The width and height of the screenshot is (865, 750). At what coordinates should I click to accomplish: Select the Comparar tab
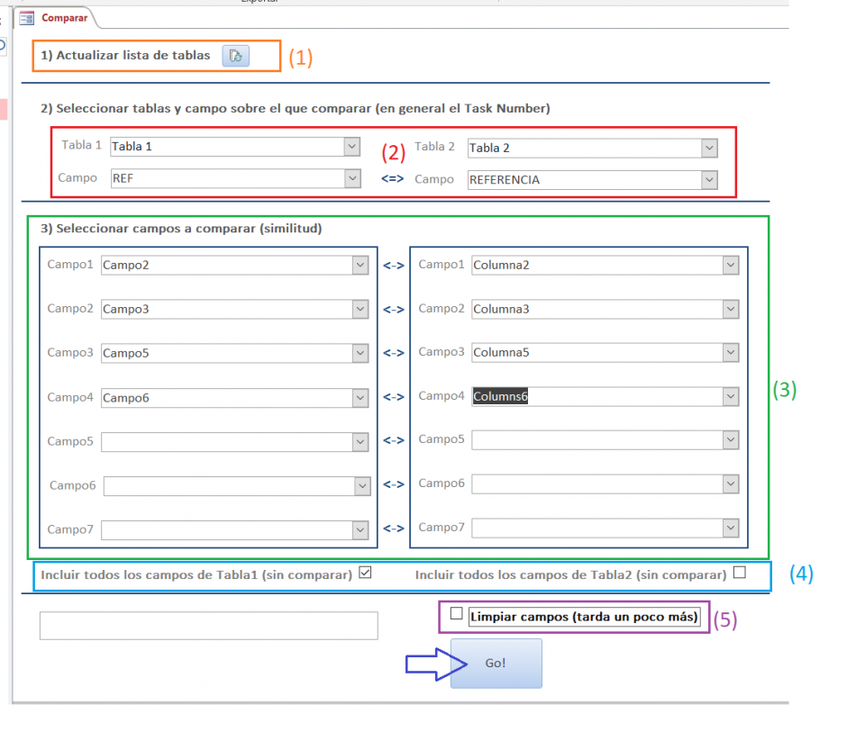(63, 16)
